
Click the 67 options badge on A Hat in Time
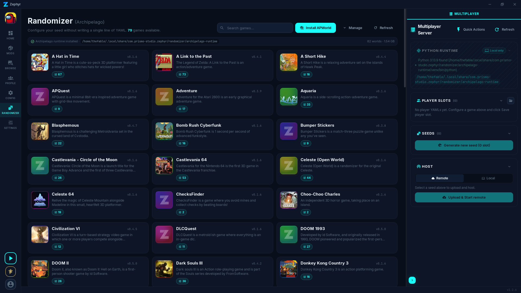[x=58, y=75]
